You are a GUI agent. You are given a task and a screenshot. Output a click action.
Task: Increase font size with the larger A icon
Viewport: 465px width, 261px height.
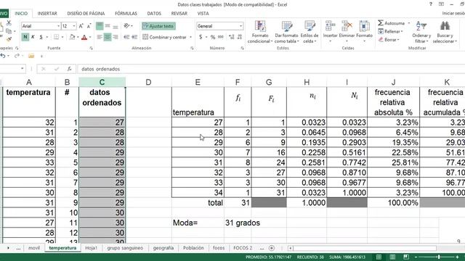pos(81,26)
